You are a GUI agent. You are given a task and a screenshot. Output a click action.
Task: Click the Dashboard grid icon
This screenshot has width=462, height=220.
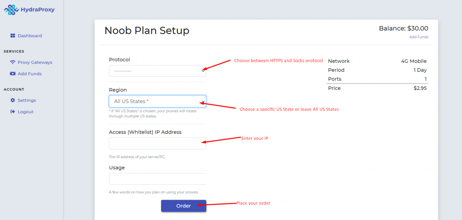[13, 36]
